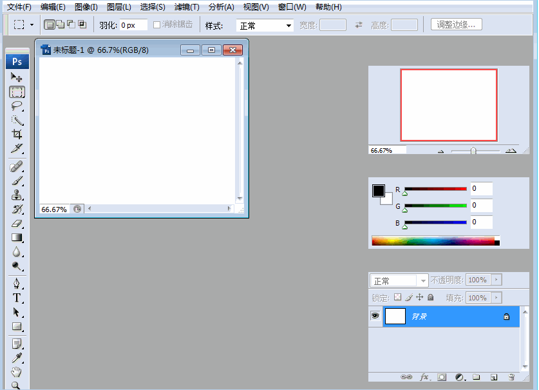Toggle lock transparent pixels

[398, 297]
